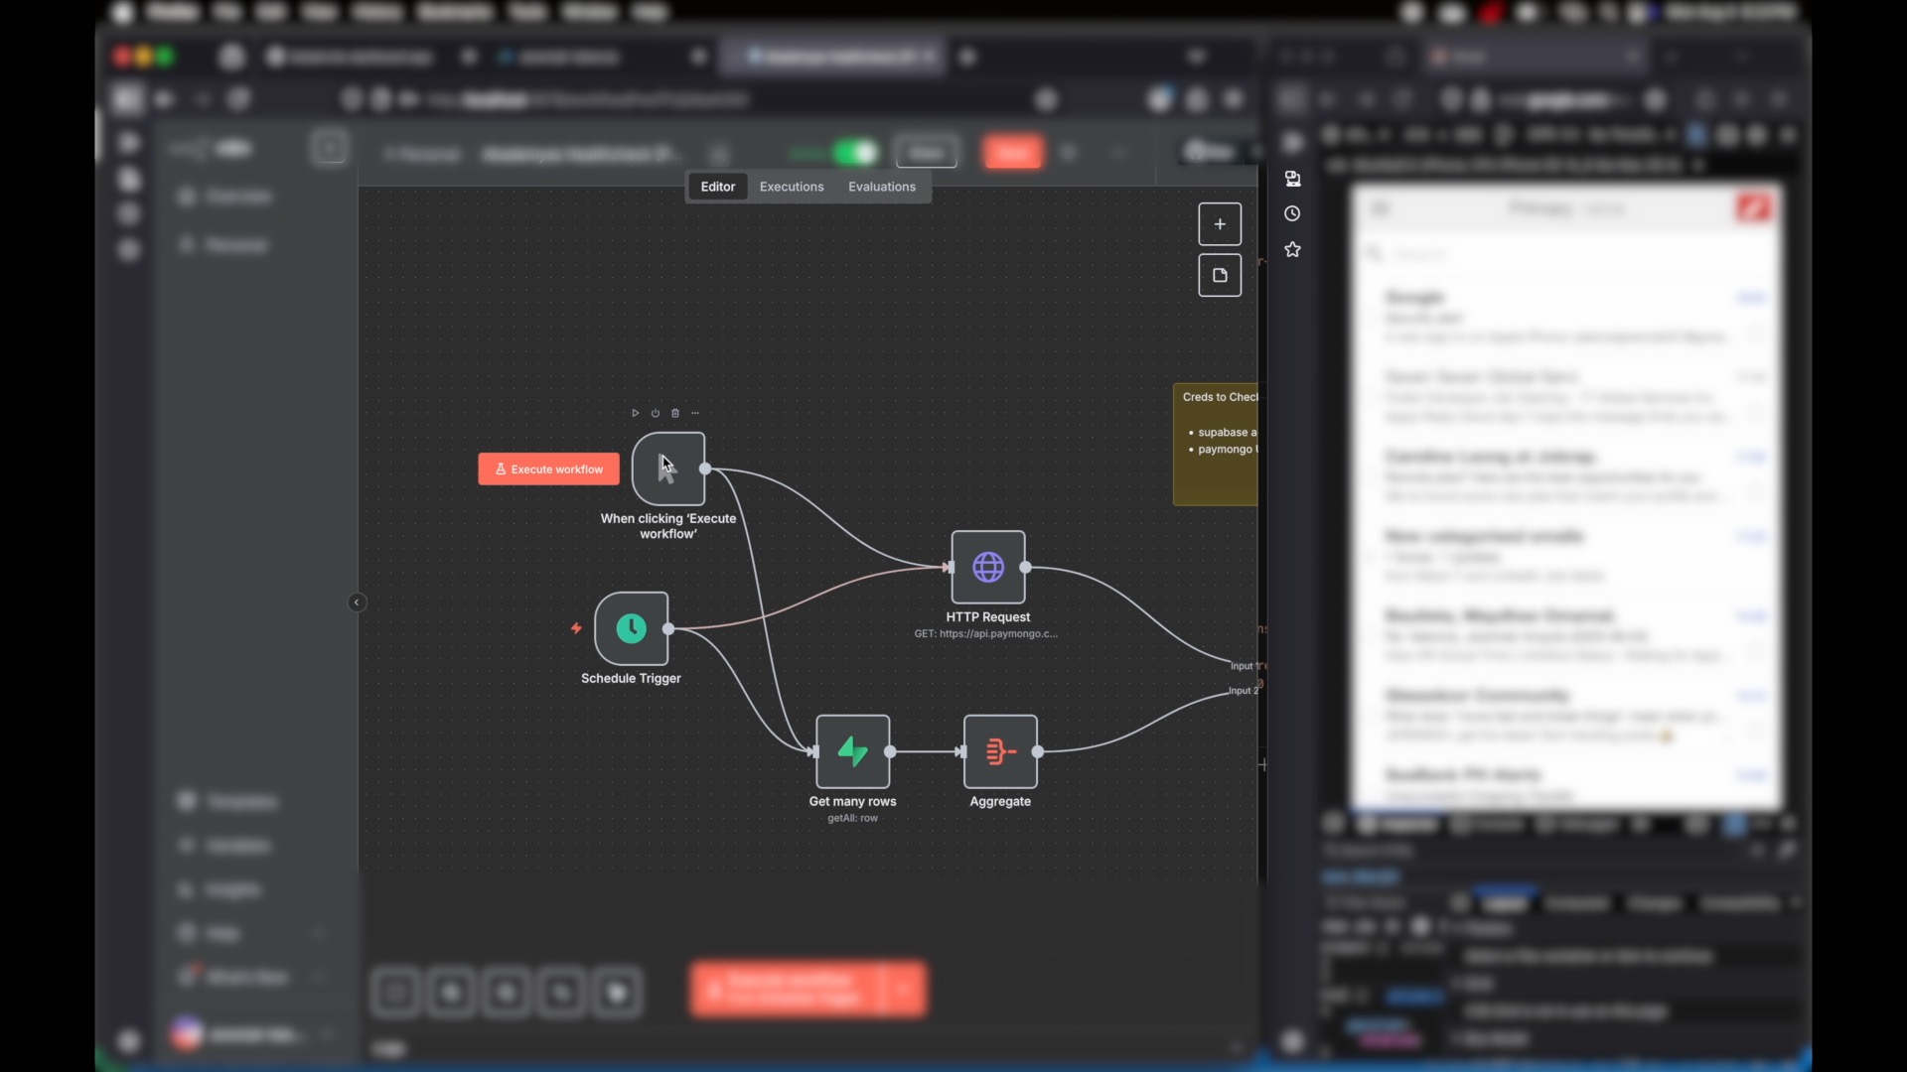Run the manual trigger node via play icon

pyautogui.click(x=635, y=413)
